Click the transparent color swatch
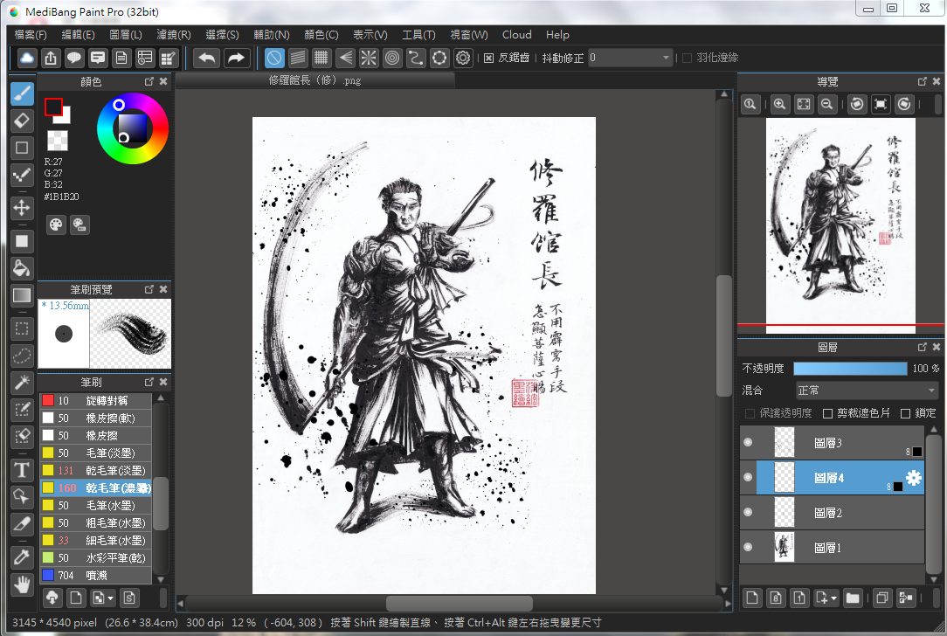Viewport: 947px width, 636px height. pos(58,141)
